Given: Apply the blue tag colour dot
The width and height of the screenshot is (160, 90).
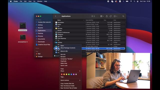Looking at the screenshot, I should coord(71,74).
